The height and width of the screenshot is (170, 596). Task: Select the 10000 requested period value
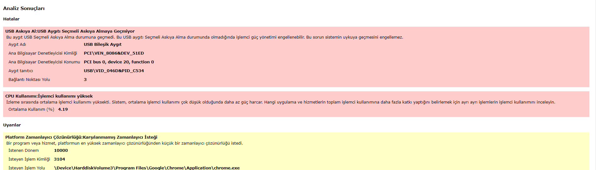tap(61, 151)
